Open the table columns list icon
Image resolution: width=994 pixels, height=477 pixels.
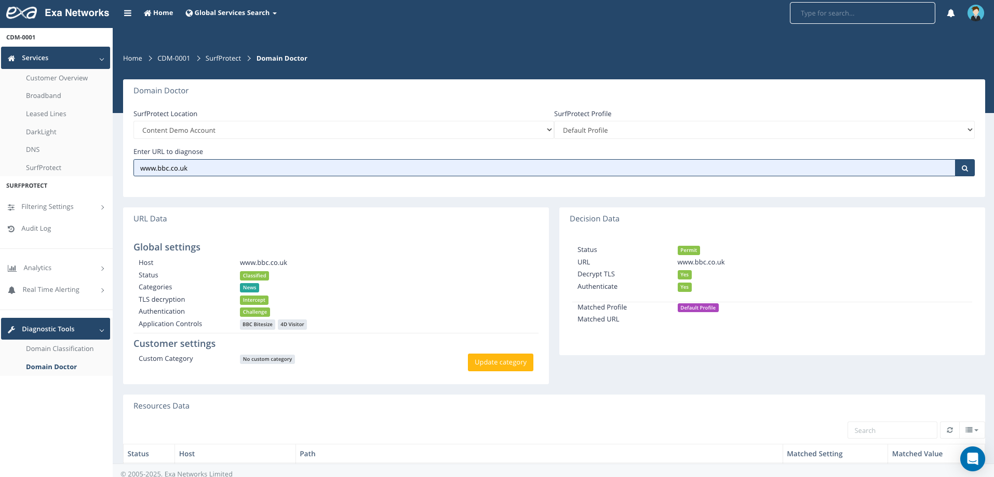coord(971,430)
